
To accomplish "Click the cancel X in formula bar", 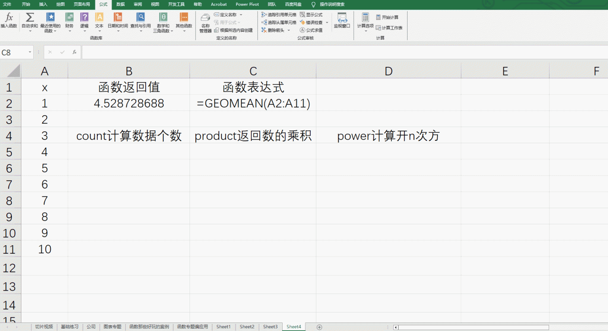I will pyautogui.click(x=50, y=52).
